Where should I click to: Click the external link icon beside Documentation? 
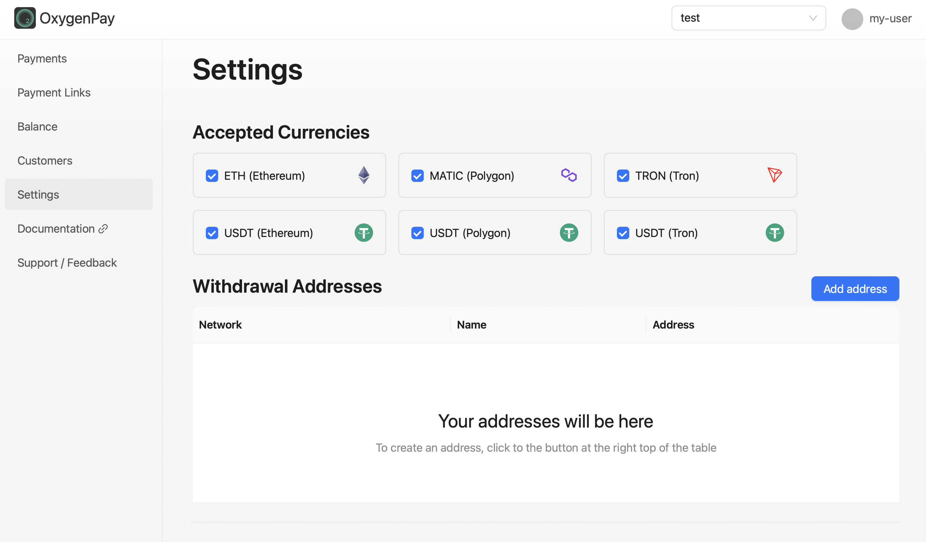(103, 229)
